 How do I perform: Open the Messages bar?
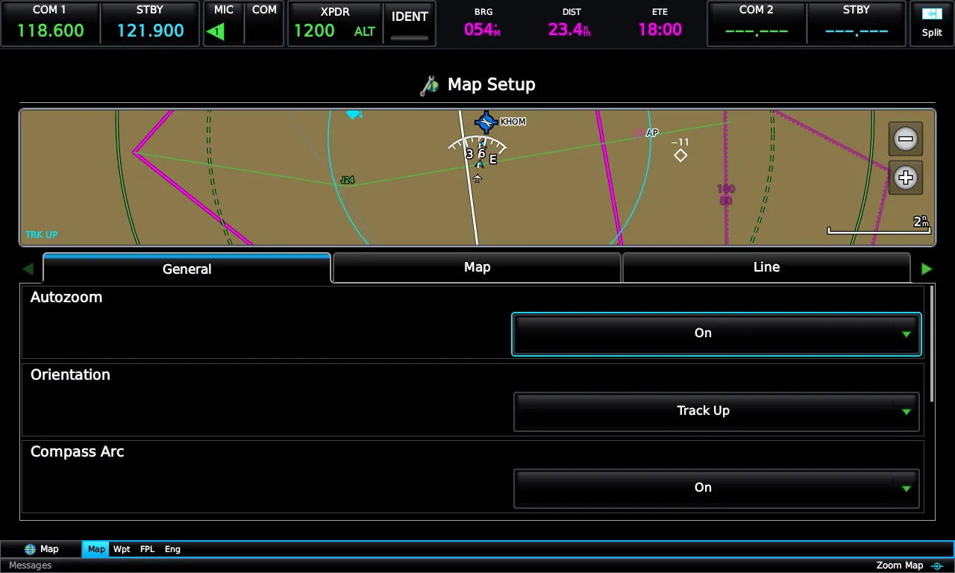tap(31, 566)
